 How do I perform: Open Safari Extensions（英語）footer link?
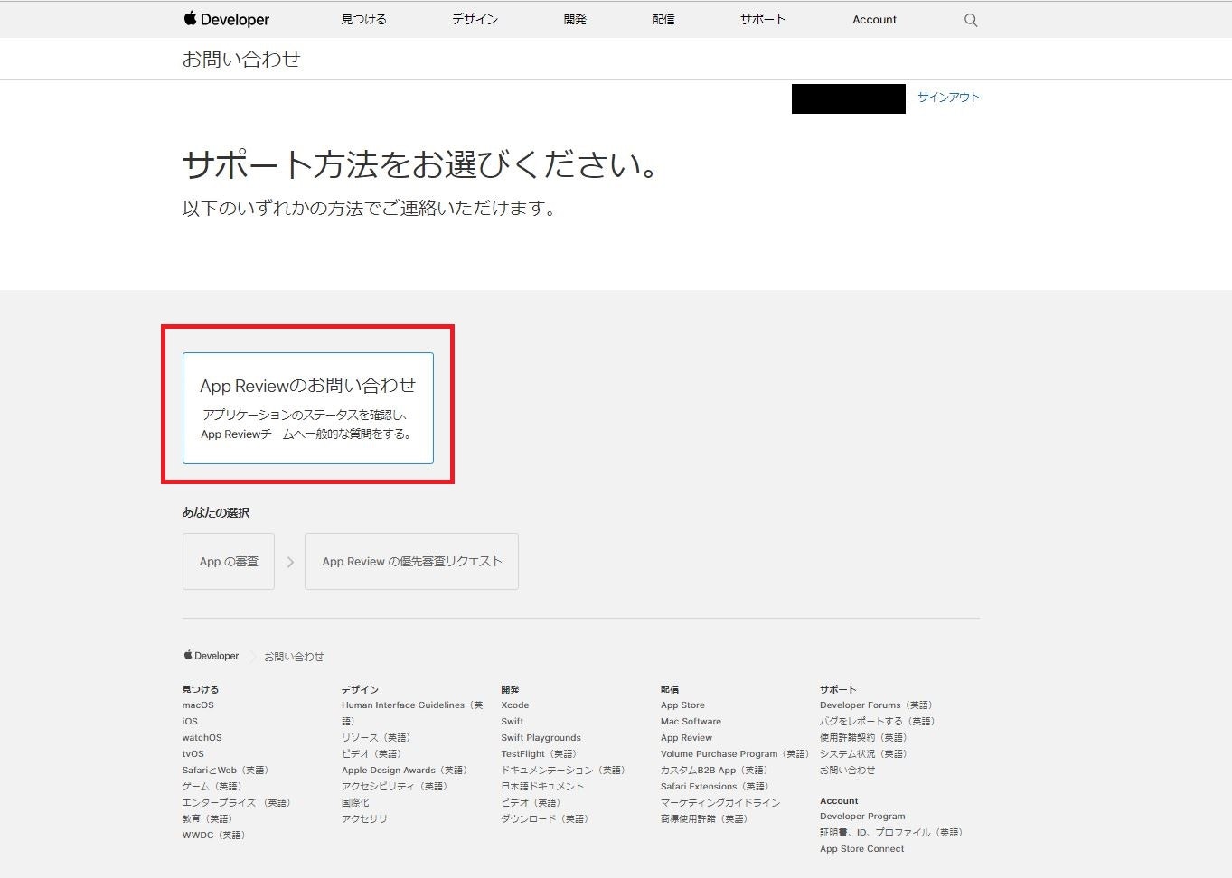pyautogui.click(x=715, y=787)
